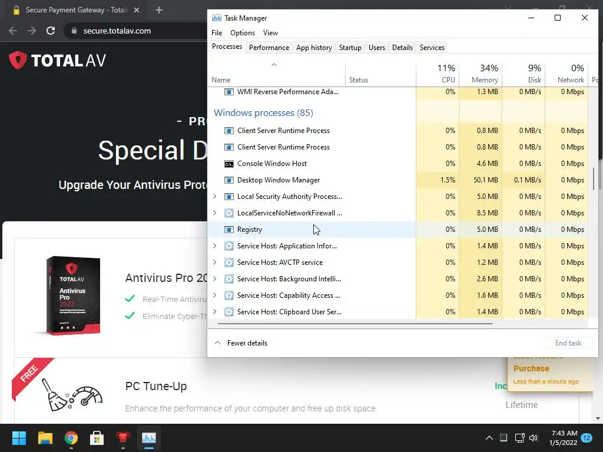Switch to the Startup tab
This screenshot has width=603, height=452.
pyautogui.click(x=350, y=48)
